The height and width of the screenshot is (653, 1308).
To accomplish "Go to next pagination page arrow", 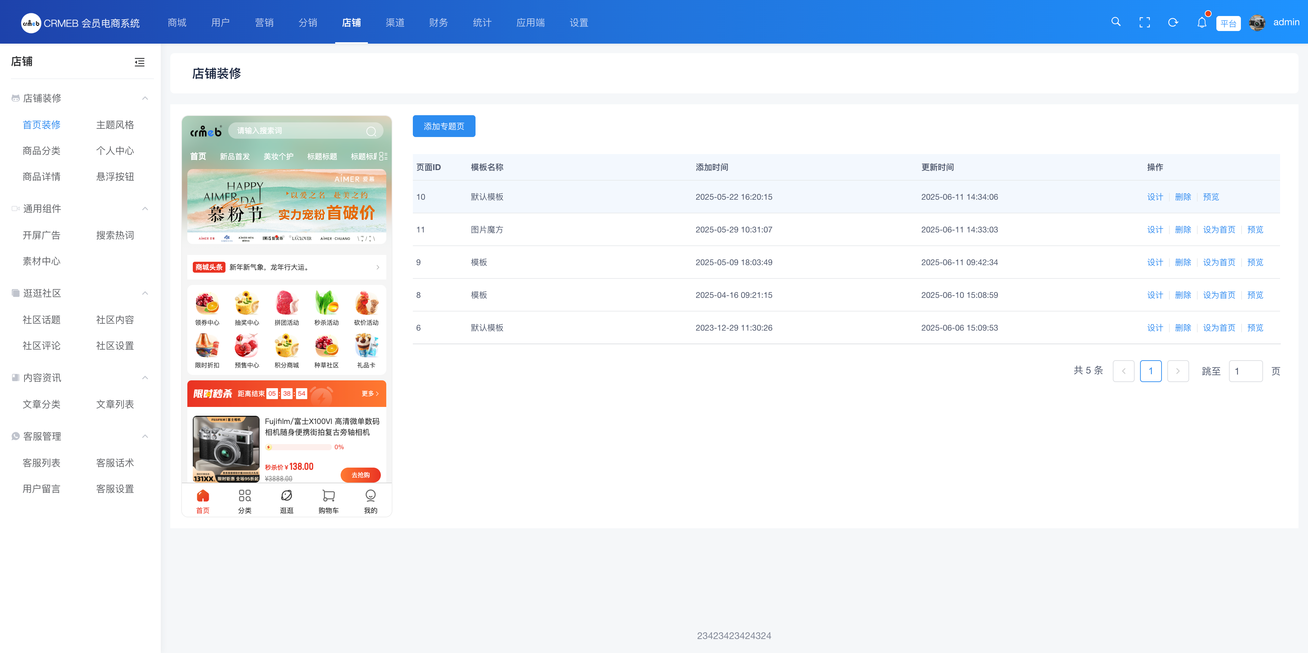I will coord(1178,371).
